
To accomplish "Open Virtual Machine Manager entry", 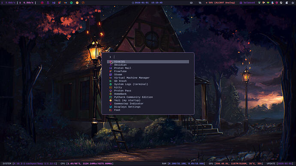I will (x=148, y=78).
